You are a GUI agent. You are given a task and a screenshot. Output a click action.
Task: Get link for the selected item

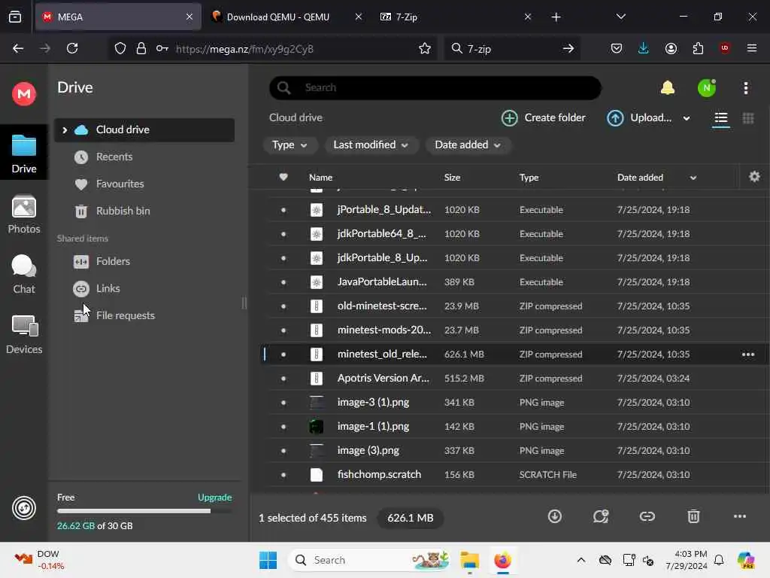point(647,516)
